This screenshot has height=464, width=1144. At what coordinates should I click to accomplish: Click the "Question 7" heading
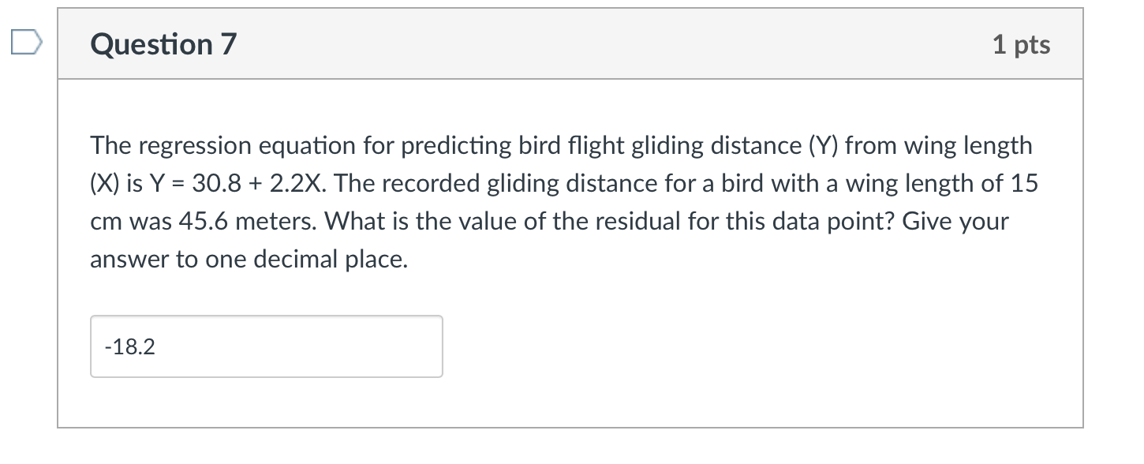pyautogui.click(x=163, y=45)
